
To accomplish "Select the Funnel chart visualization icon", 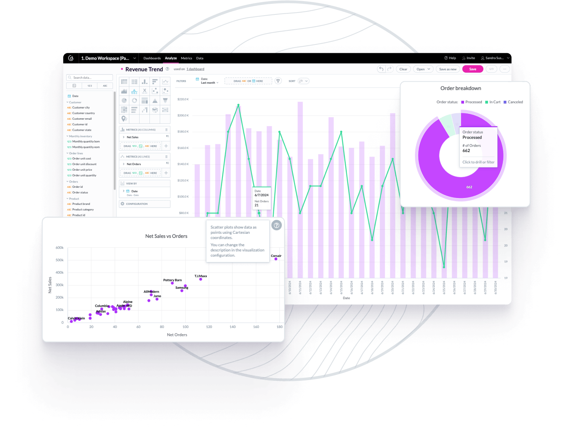I will pyautogui.click(x=165, y=100).
